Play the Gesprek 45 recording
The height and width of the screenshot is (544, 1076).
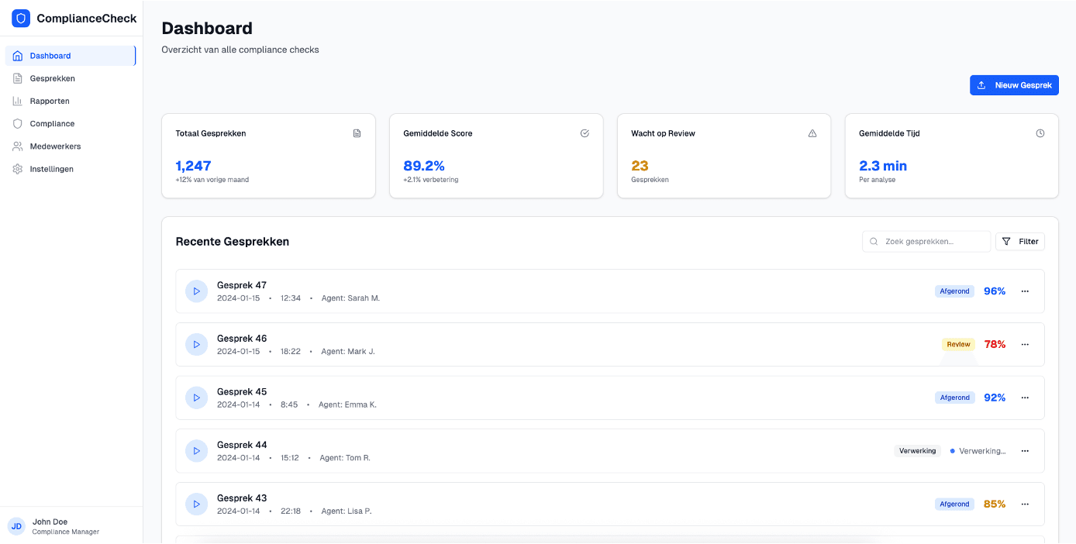point(197,398)
